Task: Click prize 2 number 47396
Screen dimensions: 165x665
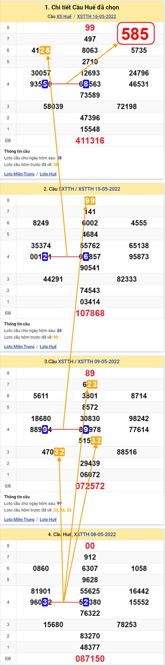Action: pos(90,118)
